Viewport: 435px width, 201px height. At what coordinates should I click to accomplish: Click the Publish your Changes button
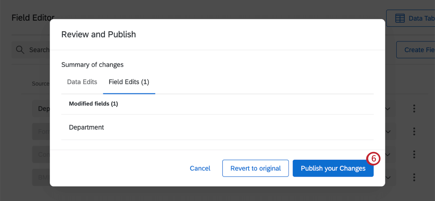point(333,168)
